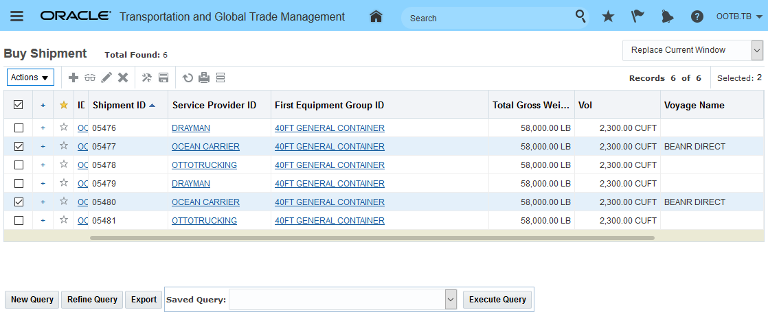Open the OOTB.TB user menu

point(738,16)
